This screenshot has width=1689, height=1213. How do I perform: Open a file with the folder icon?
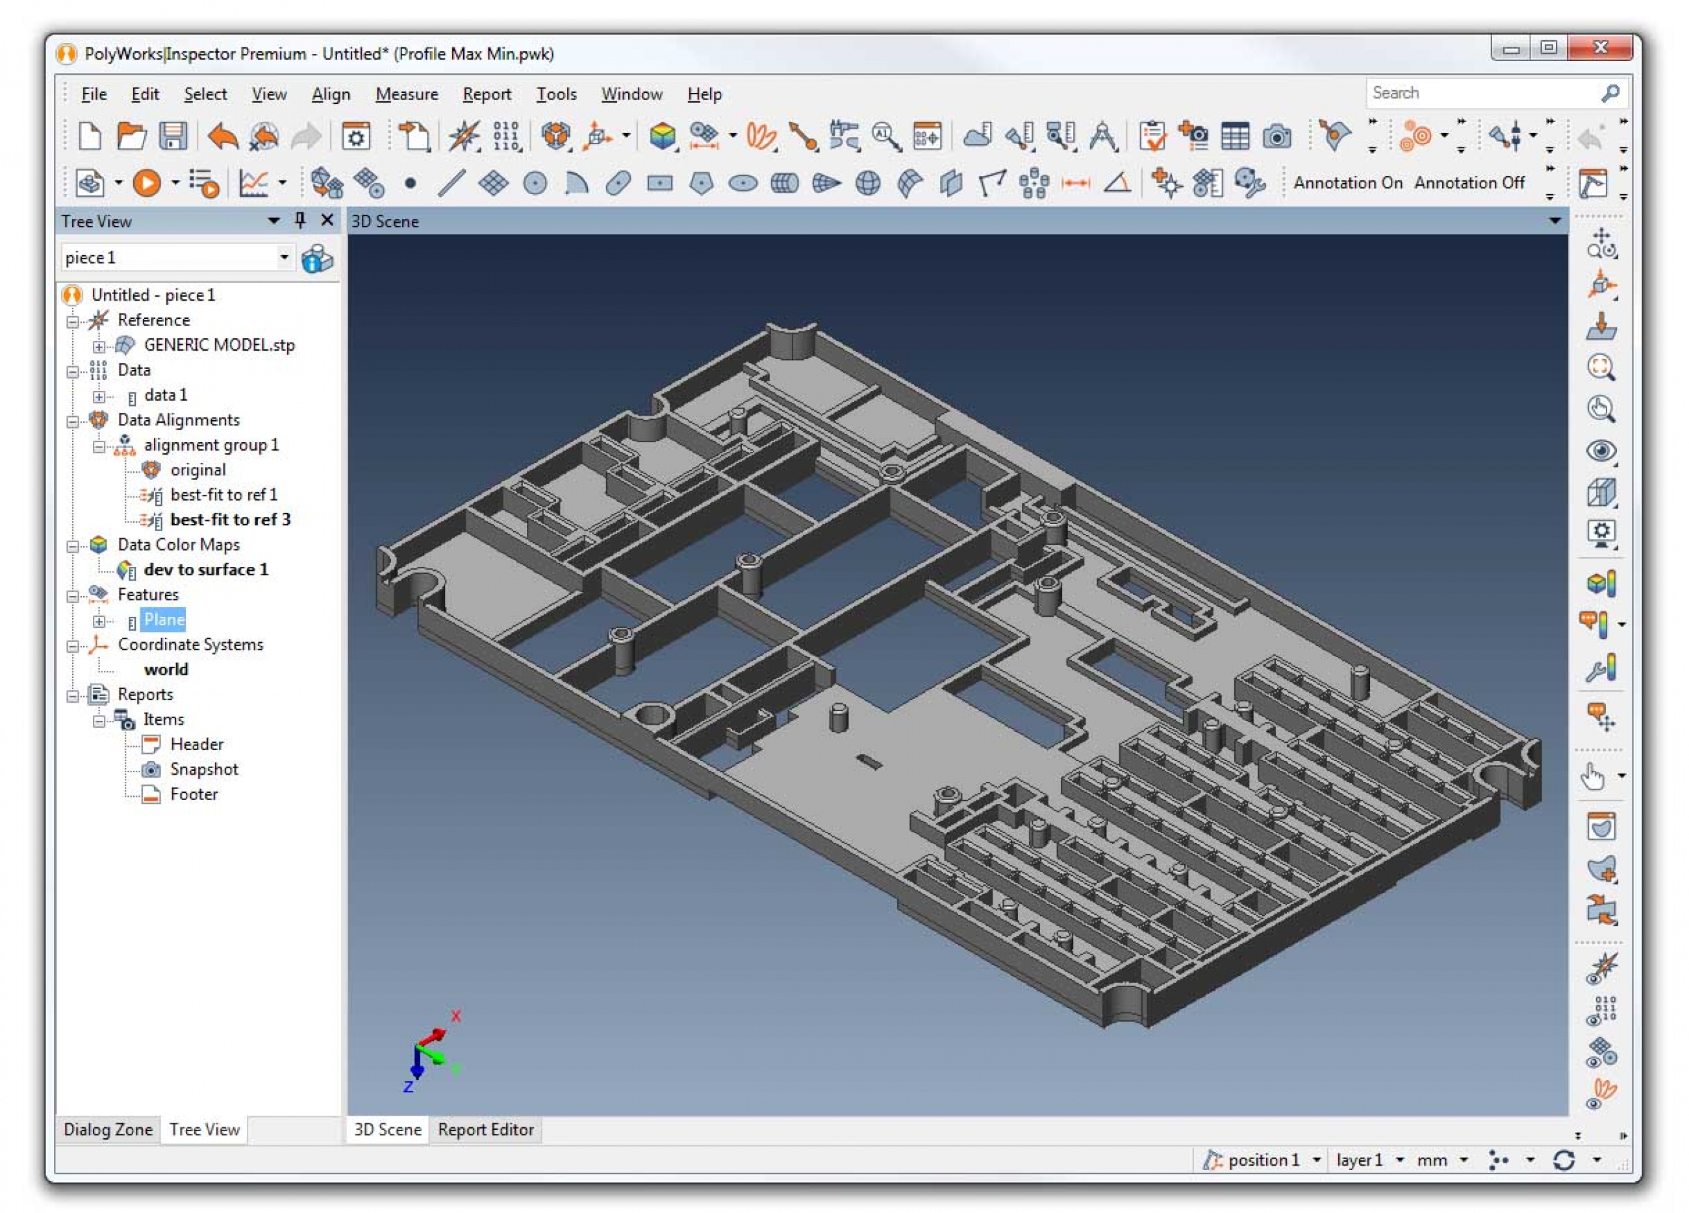132,136
